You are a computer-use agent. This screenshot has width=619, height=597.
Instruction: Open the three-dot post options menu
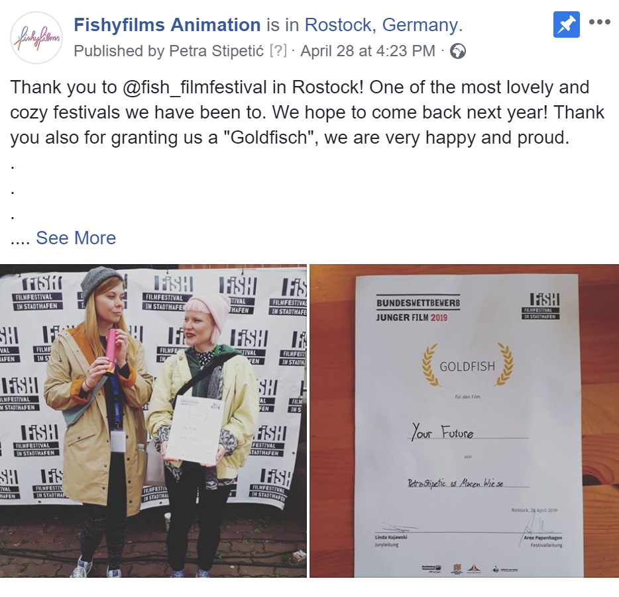[x=600, y=22]
